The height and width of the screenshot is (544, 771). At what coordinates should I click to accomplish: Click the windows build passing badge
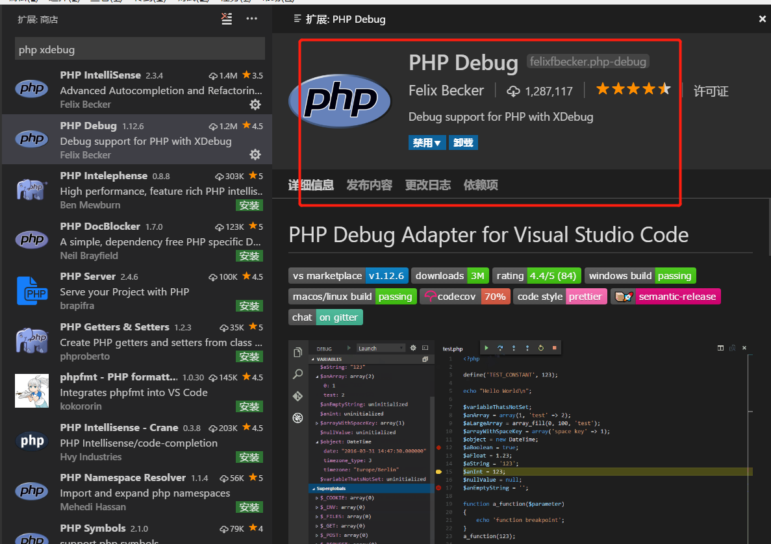point(640,276)
